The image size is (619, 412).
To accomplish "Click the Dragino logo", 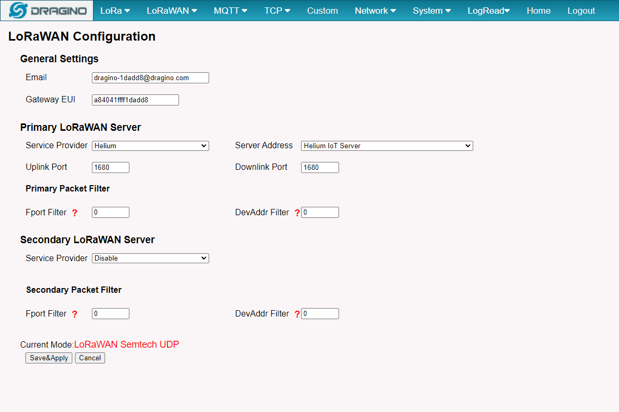I will [47, 11].
